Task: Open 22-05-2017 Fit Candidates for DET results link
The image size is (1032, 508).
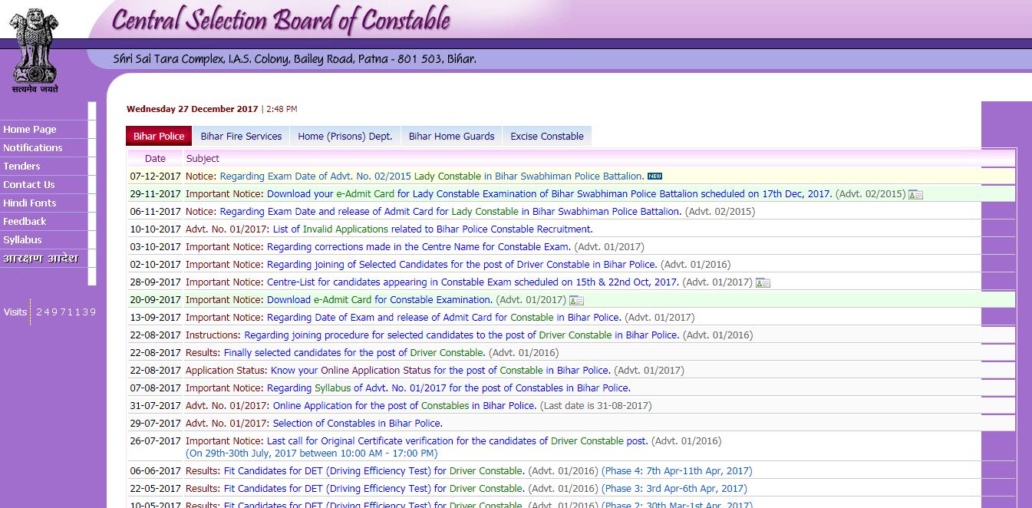Action: [x=374, y=489]
